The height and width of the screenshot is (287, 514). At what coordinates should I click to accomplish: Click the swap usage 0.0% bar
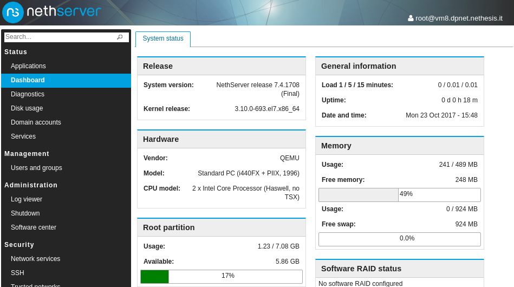pyautogui.click(x=399, y=239)
